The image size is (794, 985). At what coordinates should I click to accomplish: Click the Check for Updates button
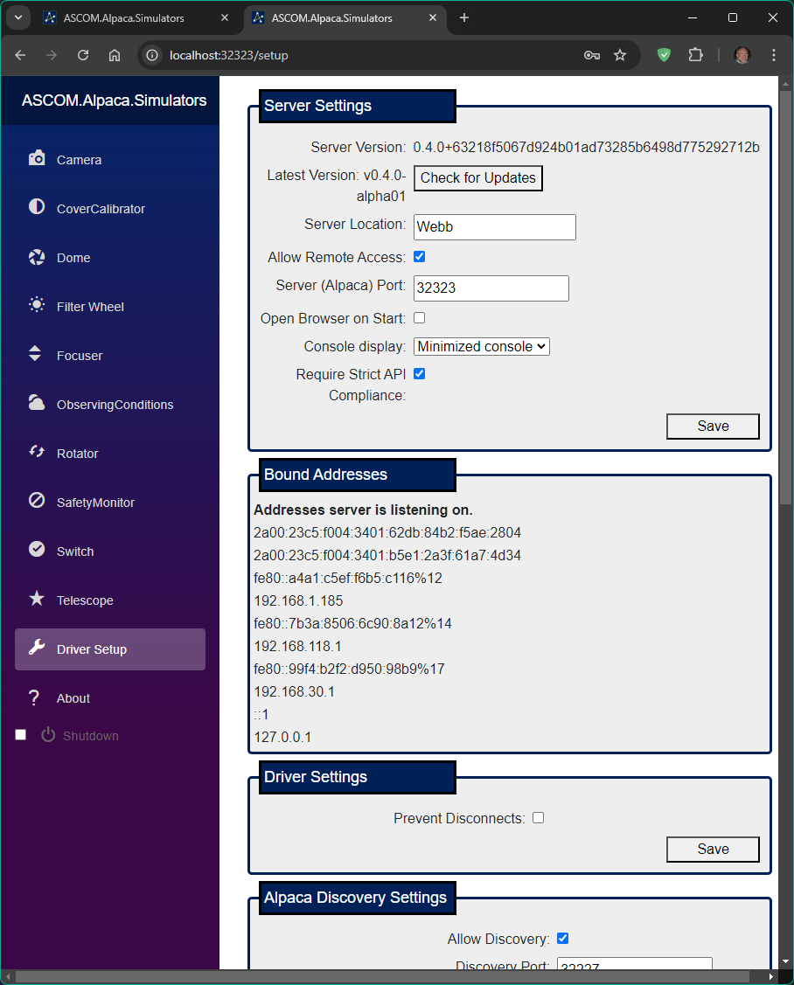477,178
